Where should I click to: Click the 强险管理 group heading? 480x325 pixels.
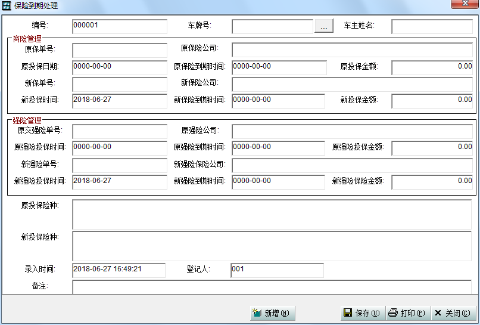27,120
